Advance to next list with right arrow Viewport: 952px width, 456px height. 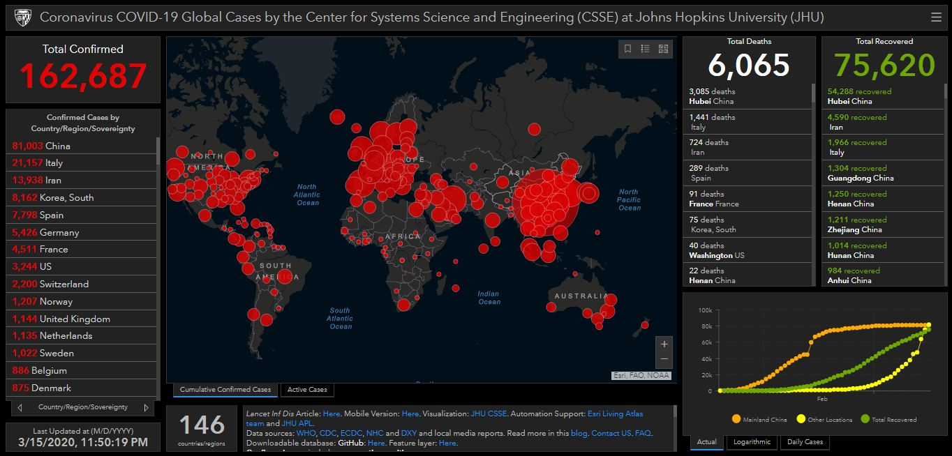click(x=146, y=407)
